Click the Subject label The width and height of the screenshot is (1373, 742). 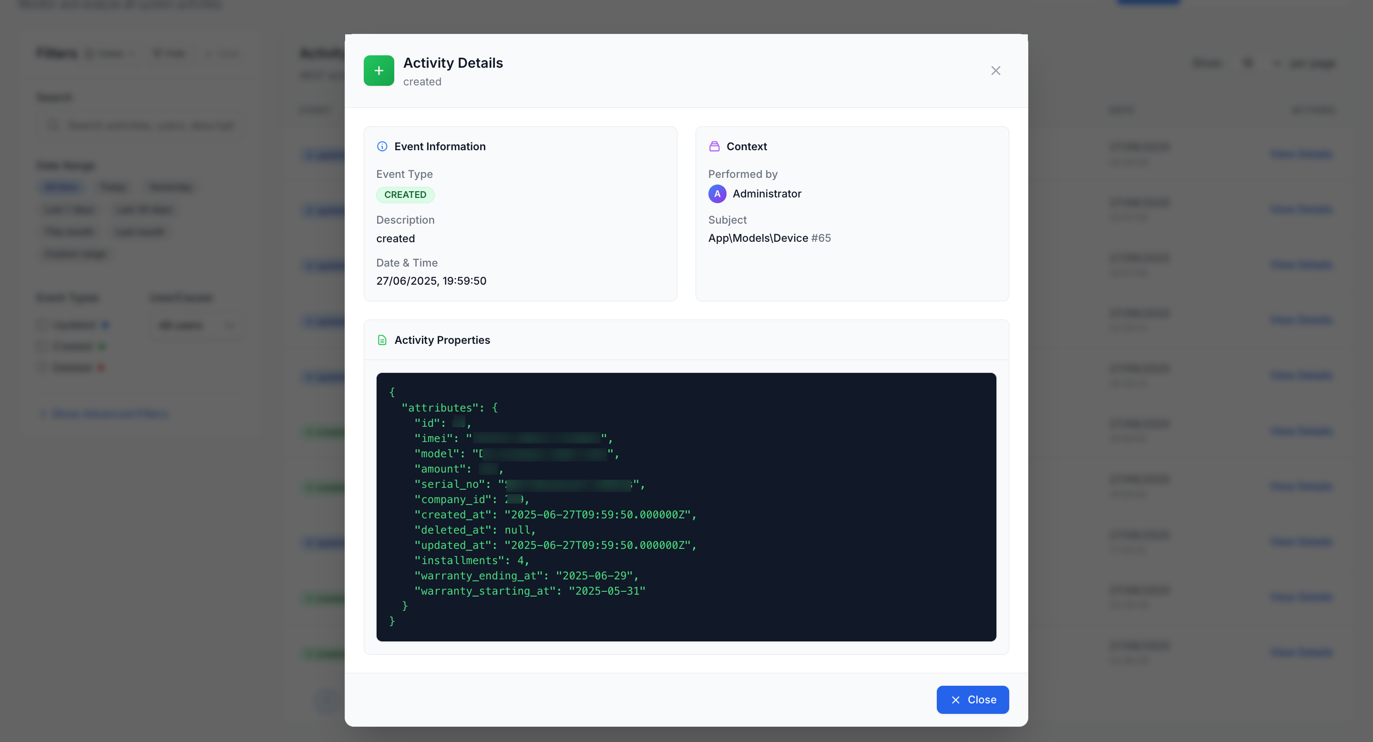(x=727, y=220)
